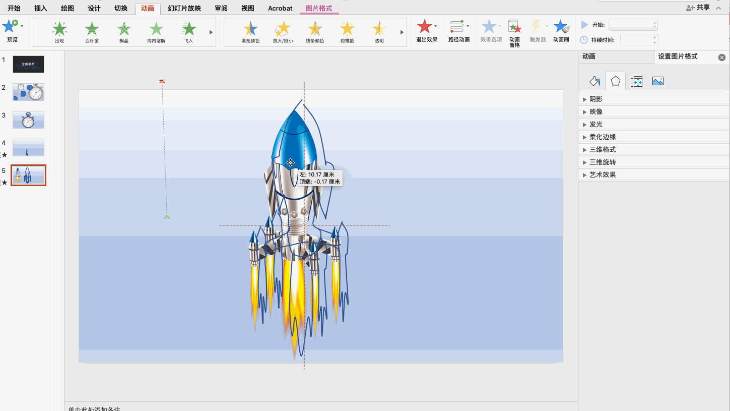Select slide 1 thumbnail
The width and height of the screenshot is (730, 411).
[28, 64]
